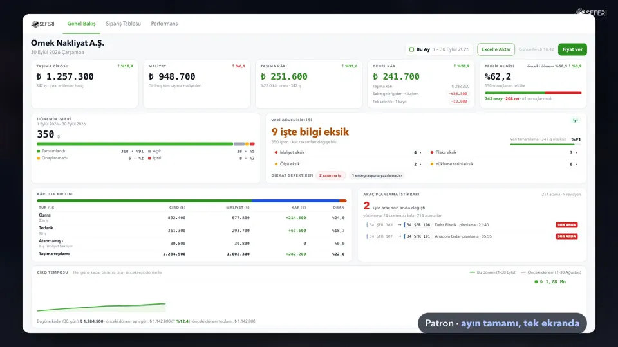Switch to the Sipariş Tablosu tab
Screen dimensions: 618x347
point(123,24)
